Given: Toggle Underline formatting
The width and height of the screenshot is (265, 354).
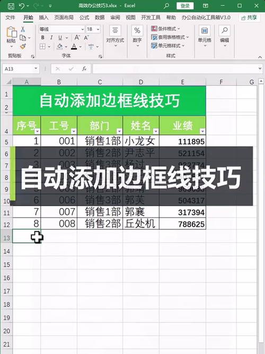Looking at the screenshot, I should pyautogui.click(x=60, y=38).
